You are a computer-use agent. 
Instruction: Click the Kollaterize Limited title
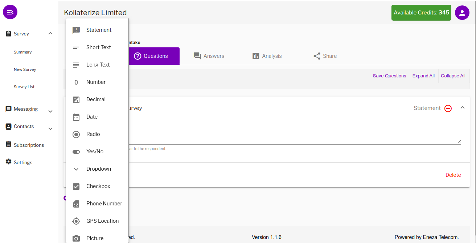click(95, 13)
